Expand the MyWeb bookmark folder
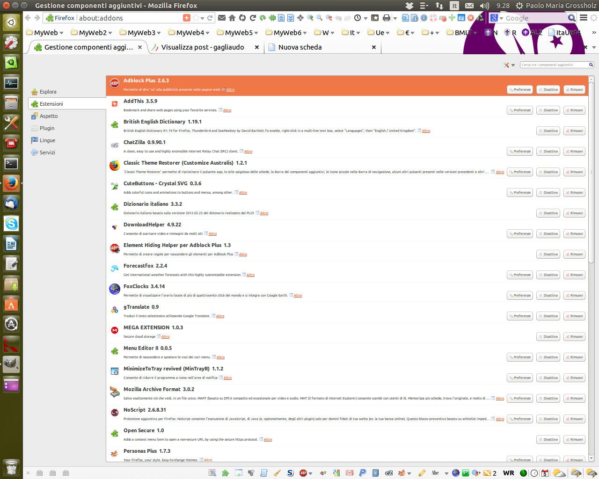 pos(44,32)
